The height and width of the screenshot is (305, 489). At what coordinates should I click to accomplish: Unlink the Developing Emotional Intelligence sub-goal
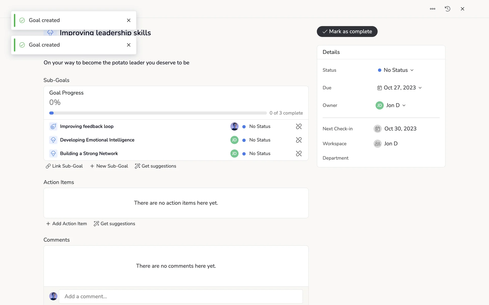pos(299,140)
